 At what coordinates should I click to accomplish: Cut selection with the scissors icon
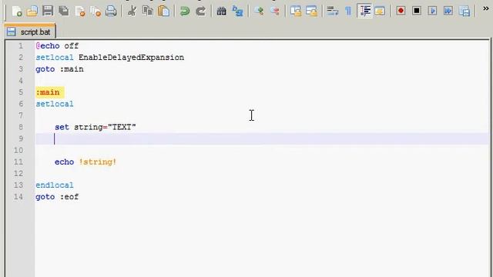click(132, 12)
